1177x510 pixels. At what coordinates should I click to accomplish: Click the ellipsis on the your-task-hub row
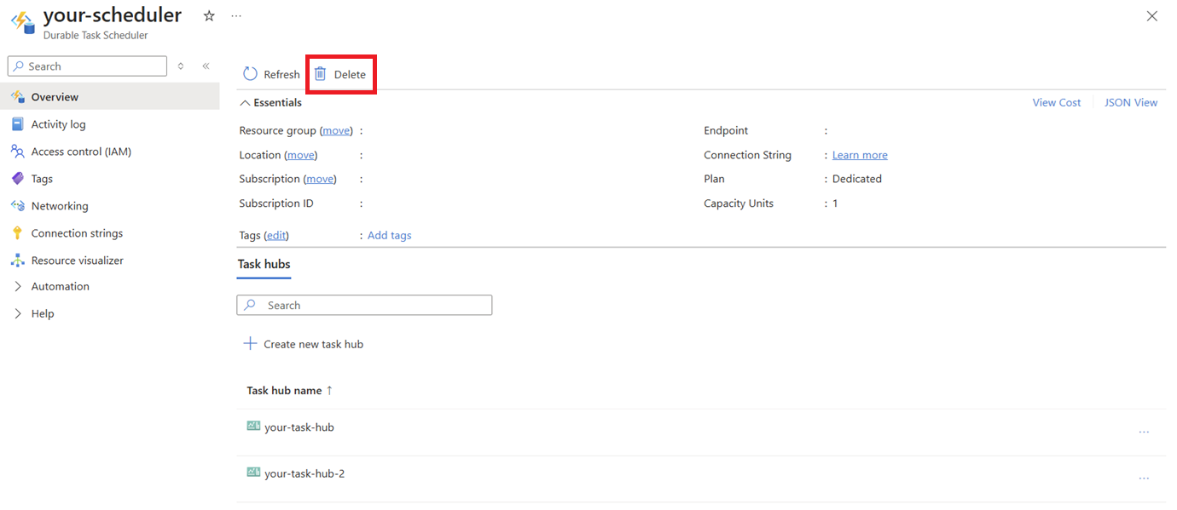click(x=1145, y=432)
